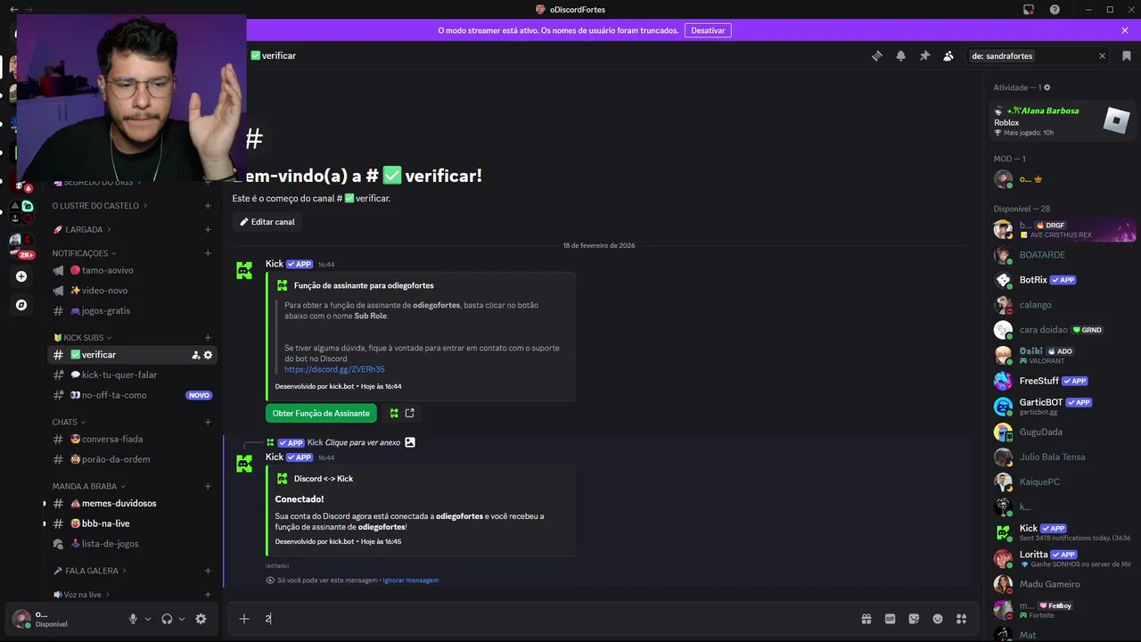This screenshot has height=642, width=1141.
Task: Select the jogos-gratis channel
Action: pos(132,311)
